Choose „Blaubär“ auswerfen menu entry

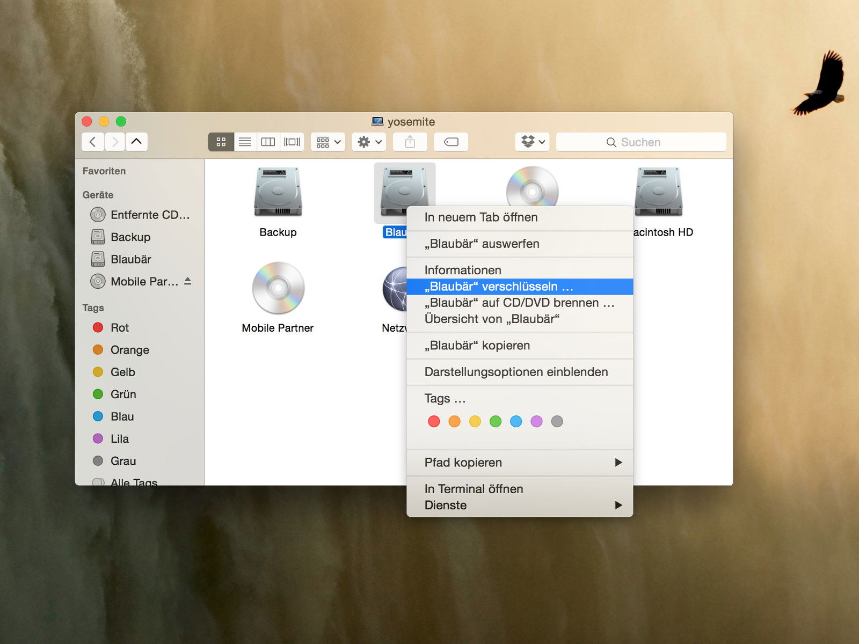(520, 244)
